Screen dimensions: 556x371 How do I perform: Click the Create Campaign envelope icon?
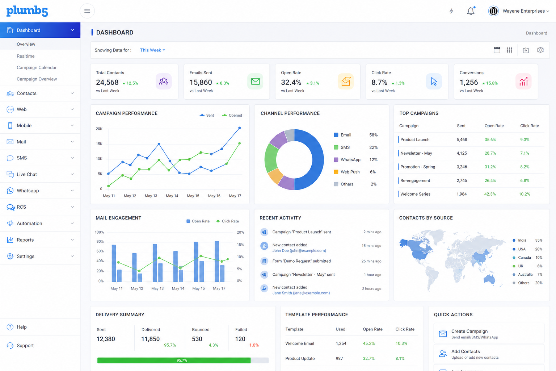443,334
